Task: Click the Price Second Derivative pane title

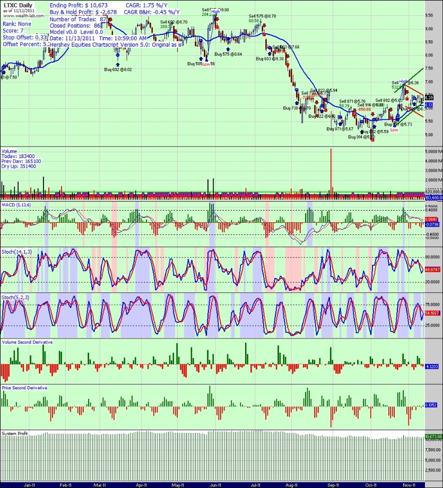Action: pyautogui.click(x=24, y=388)
